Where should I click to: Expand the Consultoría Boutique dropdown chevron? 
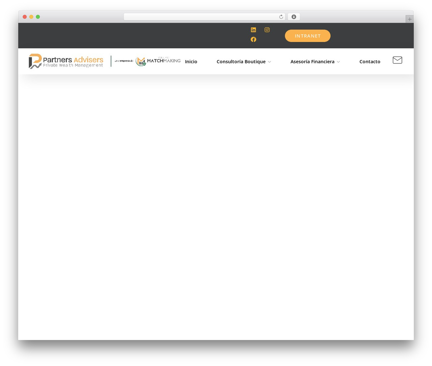pyautogui.click(x=269, y=62)
